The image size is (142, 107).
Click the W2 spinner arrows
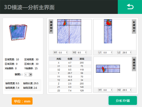pos(86,52)
